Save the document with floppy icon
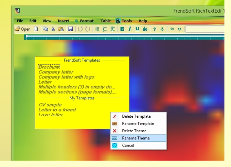 click(70, 29)
